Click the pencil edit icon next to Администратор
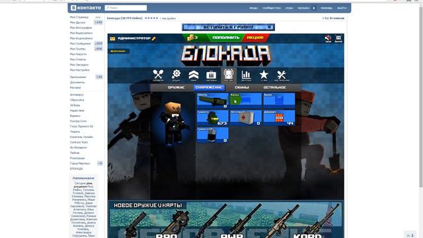This screenshot has height=238, width=423. click(x=154, y=38)
